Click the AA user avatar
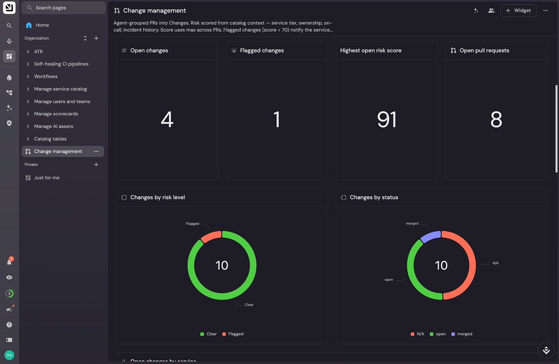559x364 pixels. point(9,355)
